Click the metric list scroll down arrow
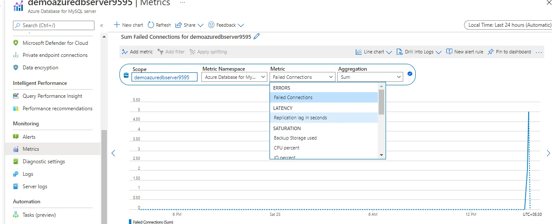Image resolution: width=552 pixels, height=224 pixels. tap(381, 155)
